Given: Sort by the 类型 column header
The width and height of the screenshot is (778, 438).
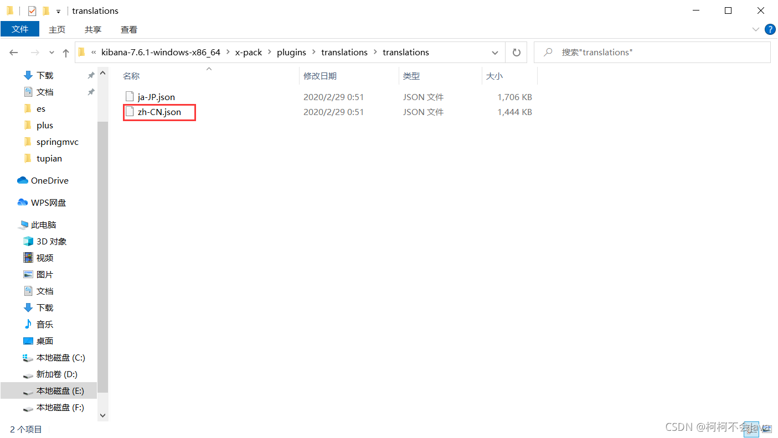Looking at the screenshot, I should (440, 76).
